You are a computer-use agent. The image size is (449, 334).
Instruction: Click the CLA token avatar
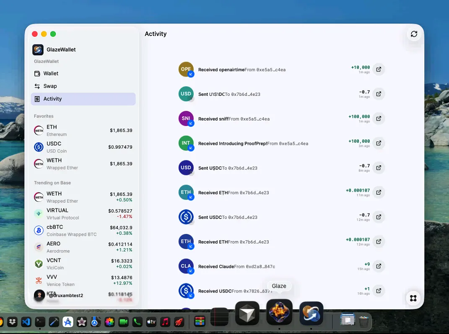[x=186, y=266]
